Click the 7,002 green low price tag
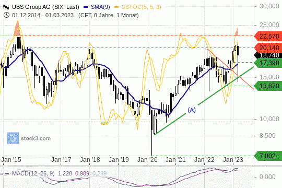The height and width of the screenshot is (188, 282). [x=268, y=156]
